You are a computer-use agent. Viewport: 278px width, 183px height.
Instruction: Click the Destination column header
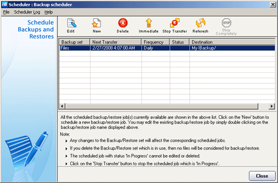233,42
